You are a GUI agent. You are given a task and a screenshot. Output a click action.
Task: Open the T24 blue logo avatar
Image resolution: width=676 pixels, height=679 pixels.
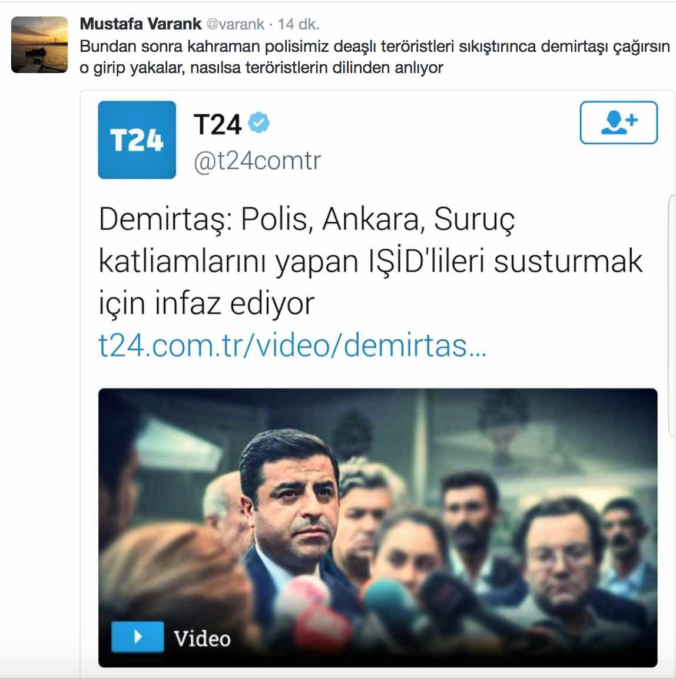137,140
